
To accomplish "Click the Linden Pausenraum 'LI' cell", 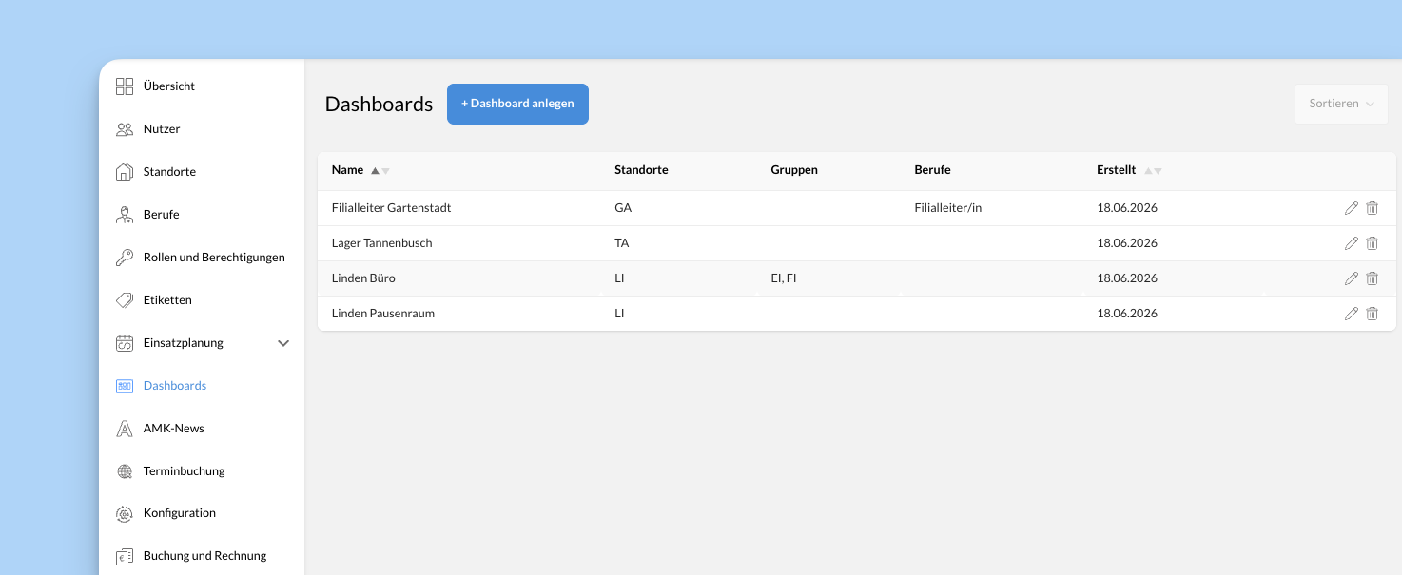I will tap(619, 314).
